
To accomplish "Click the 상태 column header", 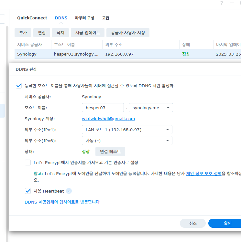I will [x=196, y=45].
